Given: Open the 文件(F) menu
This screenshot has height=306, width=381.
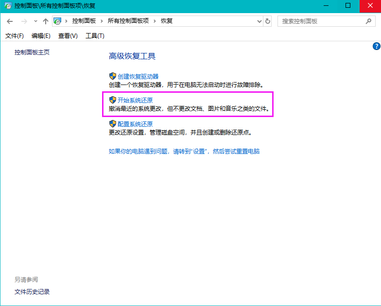Looking at the screenshot, I should click(14, 36).
